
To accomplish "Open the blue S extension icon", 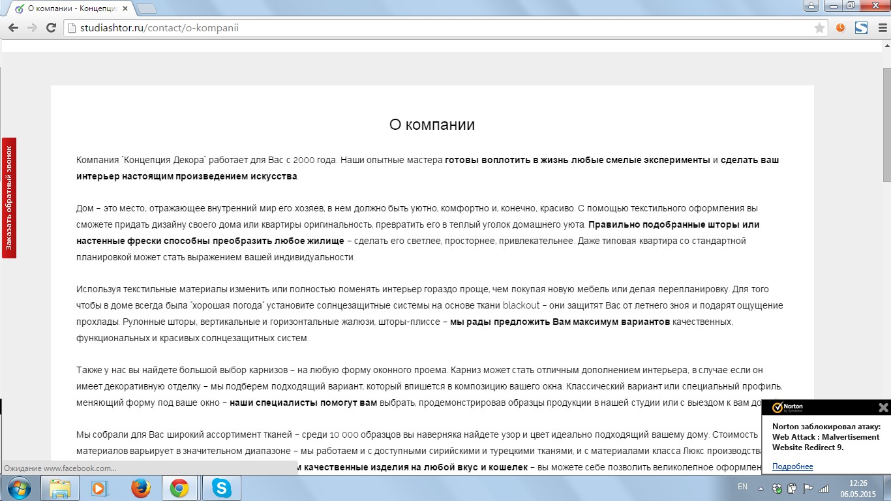I will pyautogui.click(x=861, y=28).
